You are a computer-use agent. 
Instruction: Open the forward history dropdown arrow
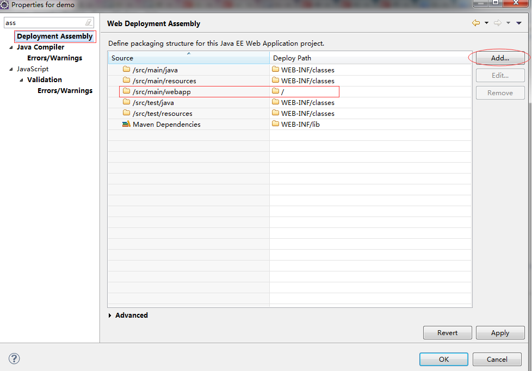point(508,23)
